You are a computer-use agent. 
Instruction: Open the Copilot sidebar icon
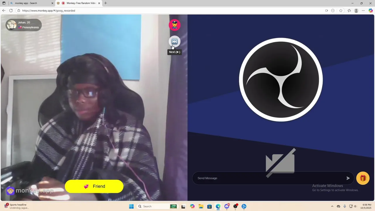tap(371, 11)
